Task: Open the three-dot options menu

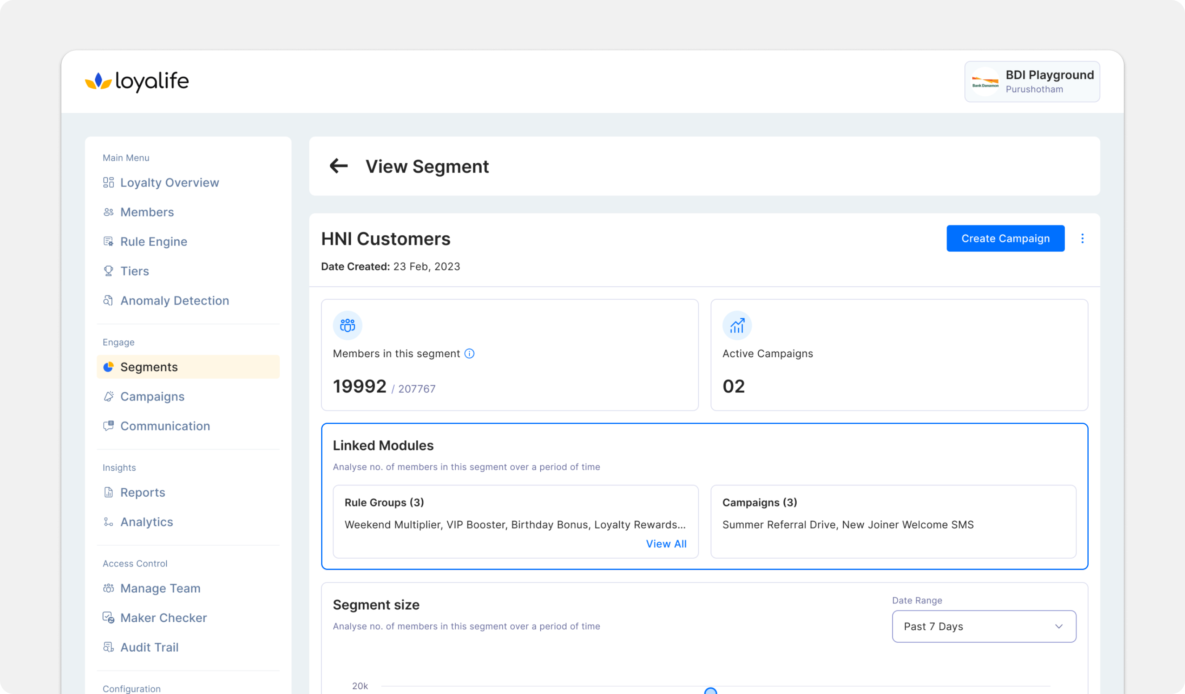Action: coord(1082,238)
